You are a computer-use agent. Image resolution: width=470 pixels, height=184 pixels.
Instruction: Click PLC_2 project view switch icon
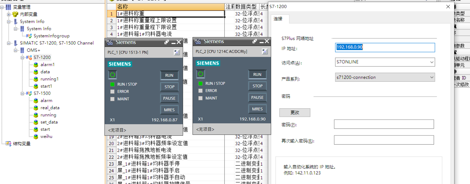(265, 51)
